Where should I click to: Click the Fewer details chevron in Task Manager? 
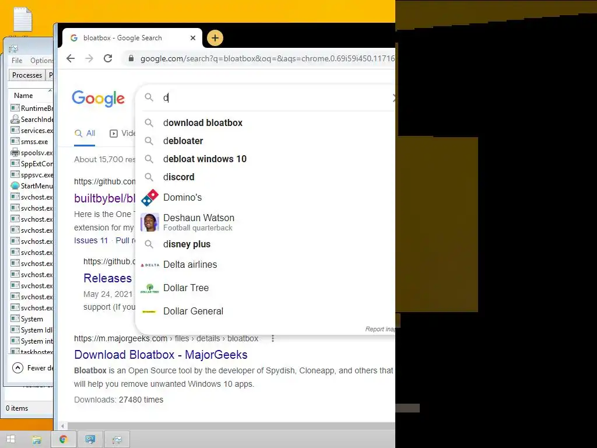(x=17, y=367)
